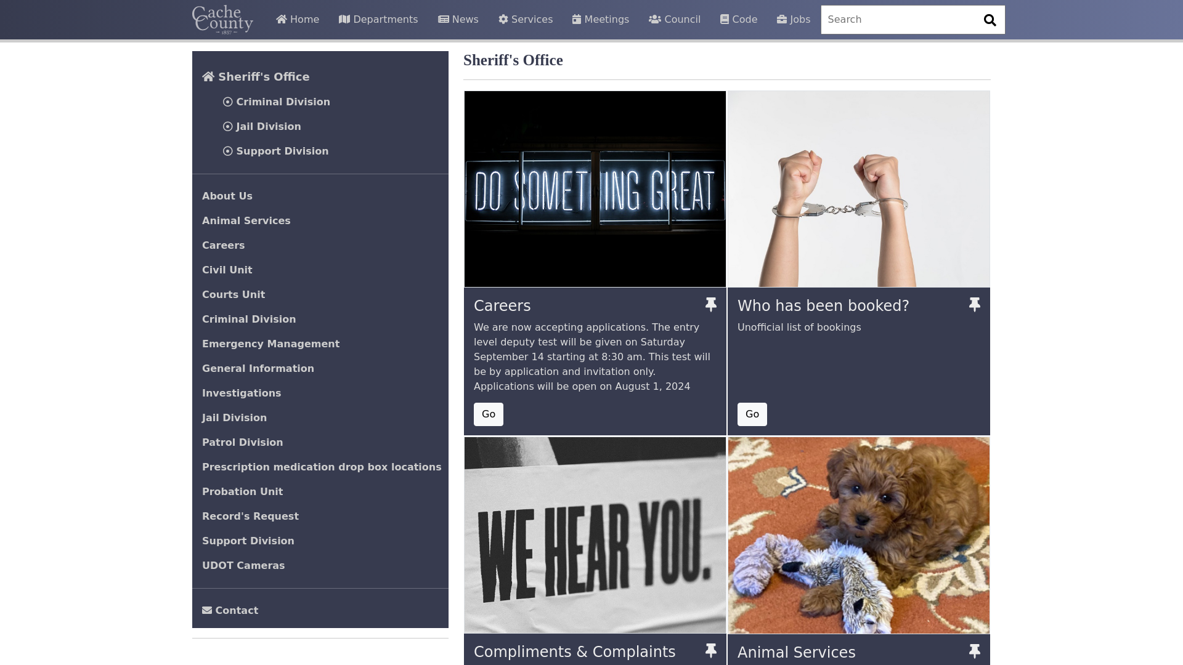The width and height of the screenshot is (1183, 665).
Task: Open Support Division in the alphabetical sidebar list
Action: tap(248, 541)
